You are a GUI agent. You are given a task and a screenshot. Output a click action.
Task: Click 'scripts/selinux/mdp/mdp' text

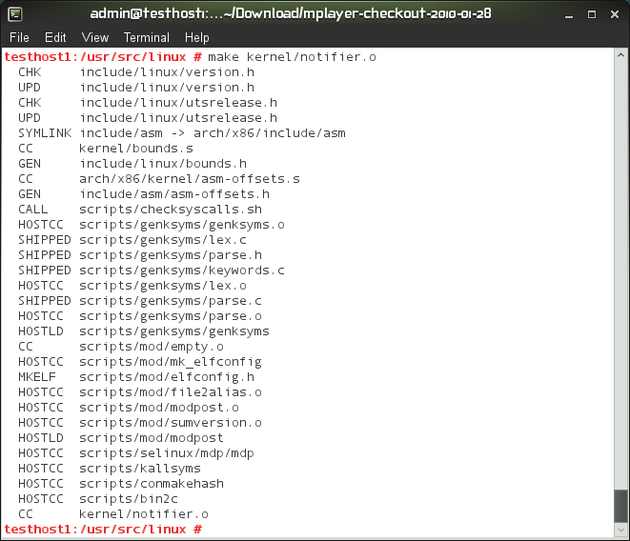pyautogui.click(x=167, y=453)
